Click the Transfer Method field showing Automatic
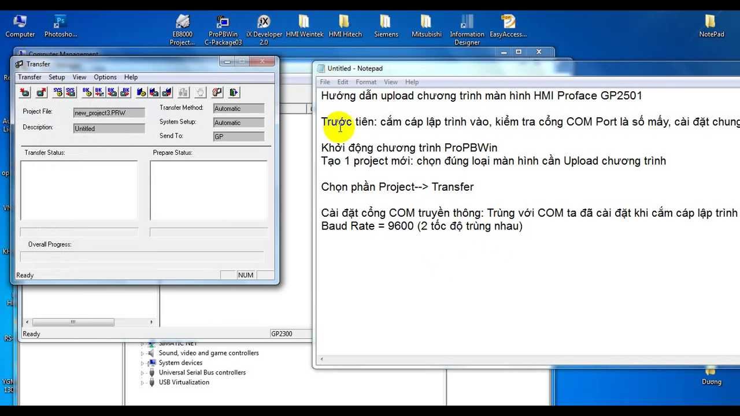The image size is (740, 416). (x=239, y=109)
